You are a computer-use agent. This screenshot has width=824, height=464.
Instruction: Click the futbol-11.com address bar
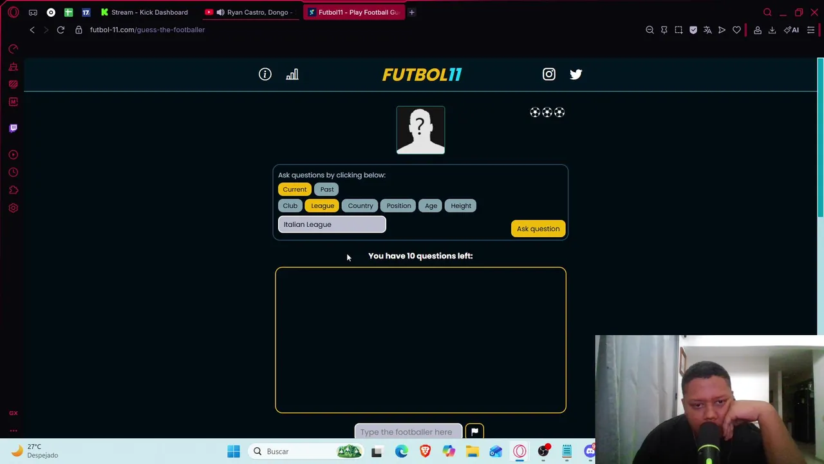pyautogui.click(x=147, y=30)
